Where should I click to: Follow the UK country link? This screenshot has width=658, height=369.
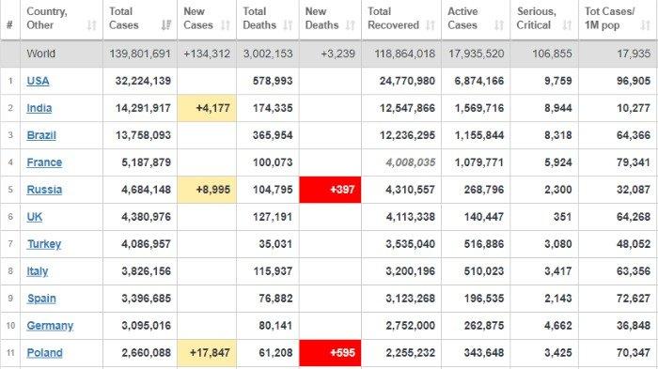pyautogui.click(x=35, y=217)
